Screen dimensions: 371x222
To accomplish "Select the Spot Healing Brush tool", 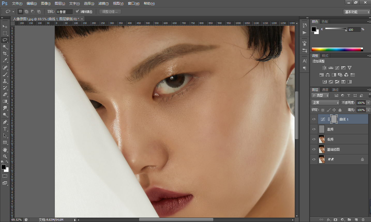I will tap(5, 68).
